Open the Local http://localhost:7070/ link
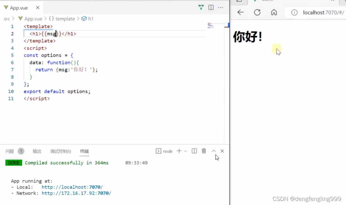 (x=72, y=187)
